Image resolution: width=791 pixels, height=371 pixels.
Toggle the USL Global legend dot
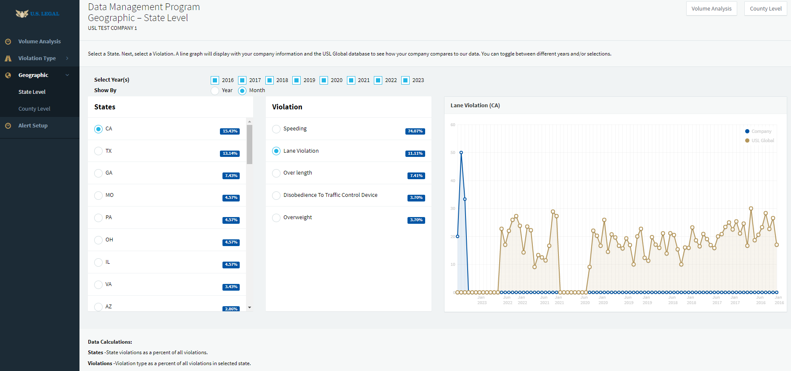[747, 140]
